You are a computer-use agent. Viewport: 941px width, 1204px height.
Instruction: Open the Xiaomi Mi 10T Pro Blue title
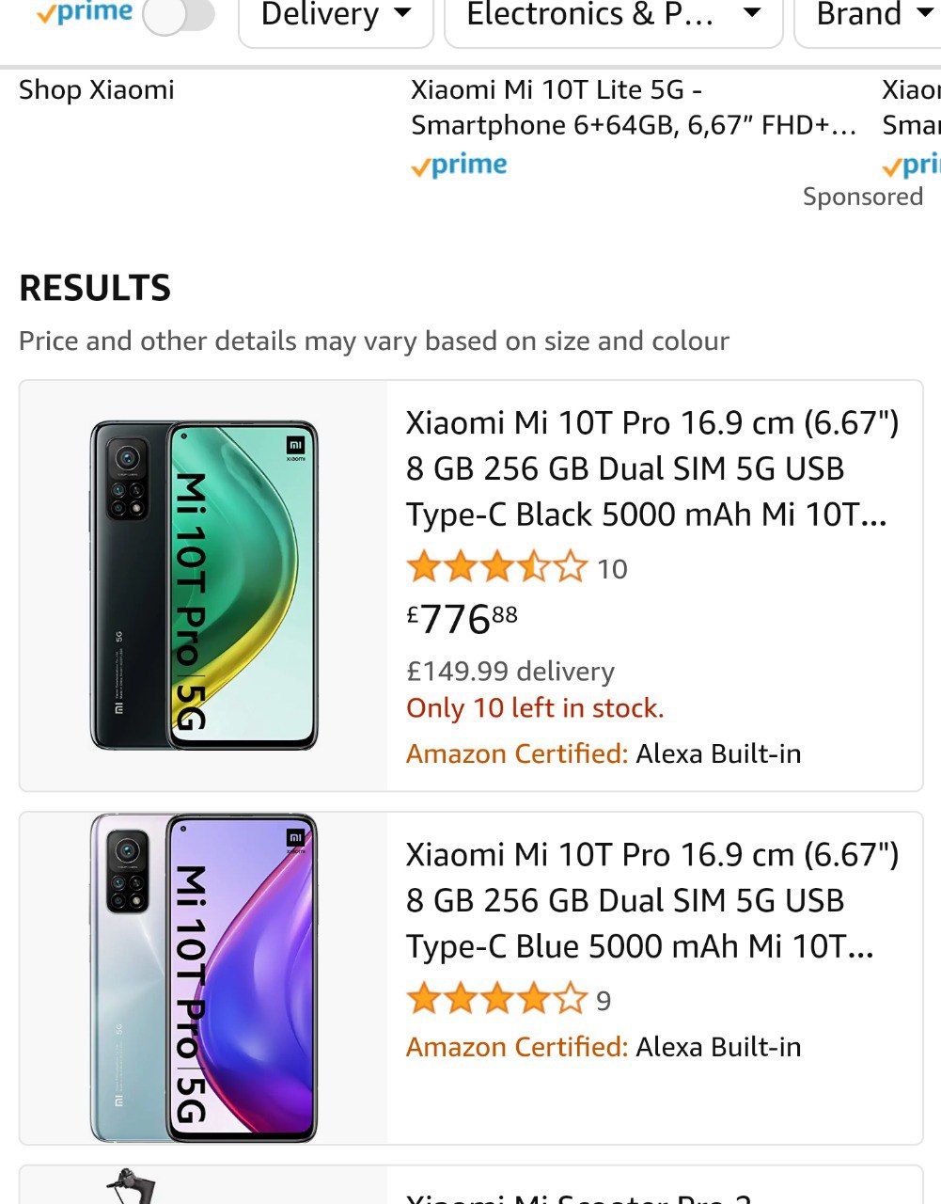pos(651,900)
